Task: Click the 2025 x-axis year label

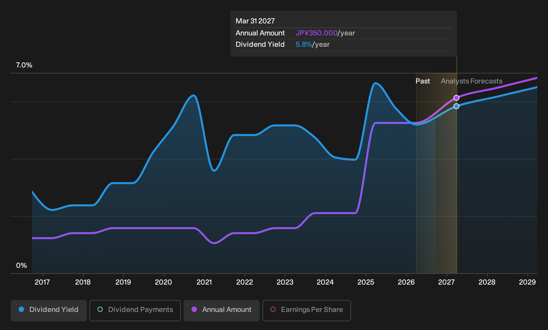Action: pyautogui.click(x=366, y=282)
